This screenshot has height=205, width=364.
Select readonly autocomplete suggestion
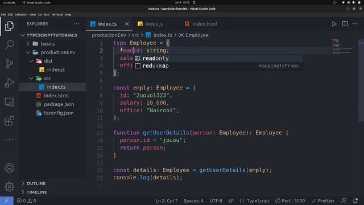pos(218,58)
